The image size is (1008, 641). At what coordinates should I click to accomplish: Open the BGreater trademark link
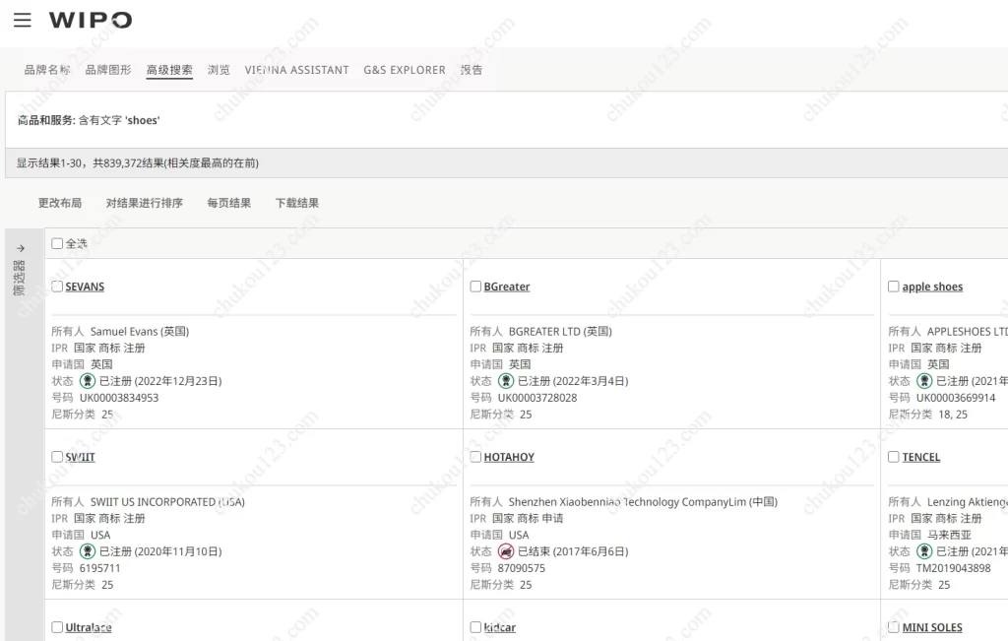tap(506, 287)
